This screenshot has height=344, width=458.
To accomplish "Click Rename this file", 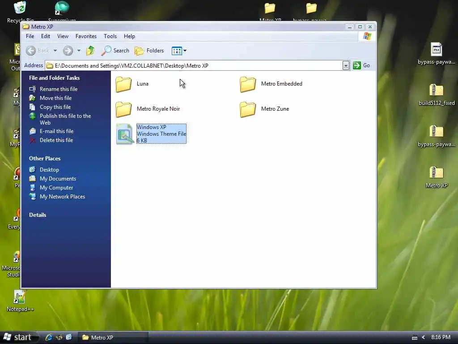I will (59, 89).
